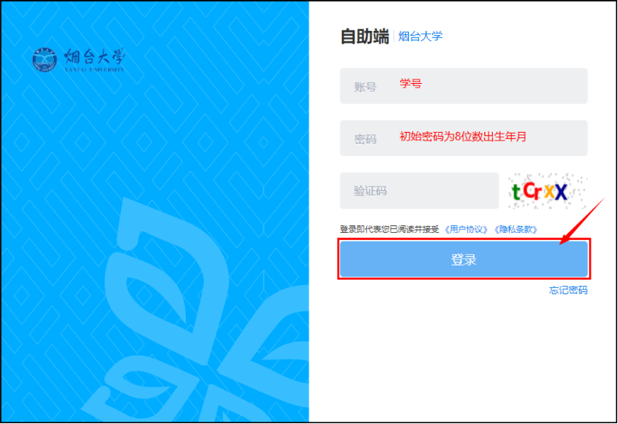Open the 忘记密码 forgot password link

pyautogui.click(x=568, y=290)
